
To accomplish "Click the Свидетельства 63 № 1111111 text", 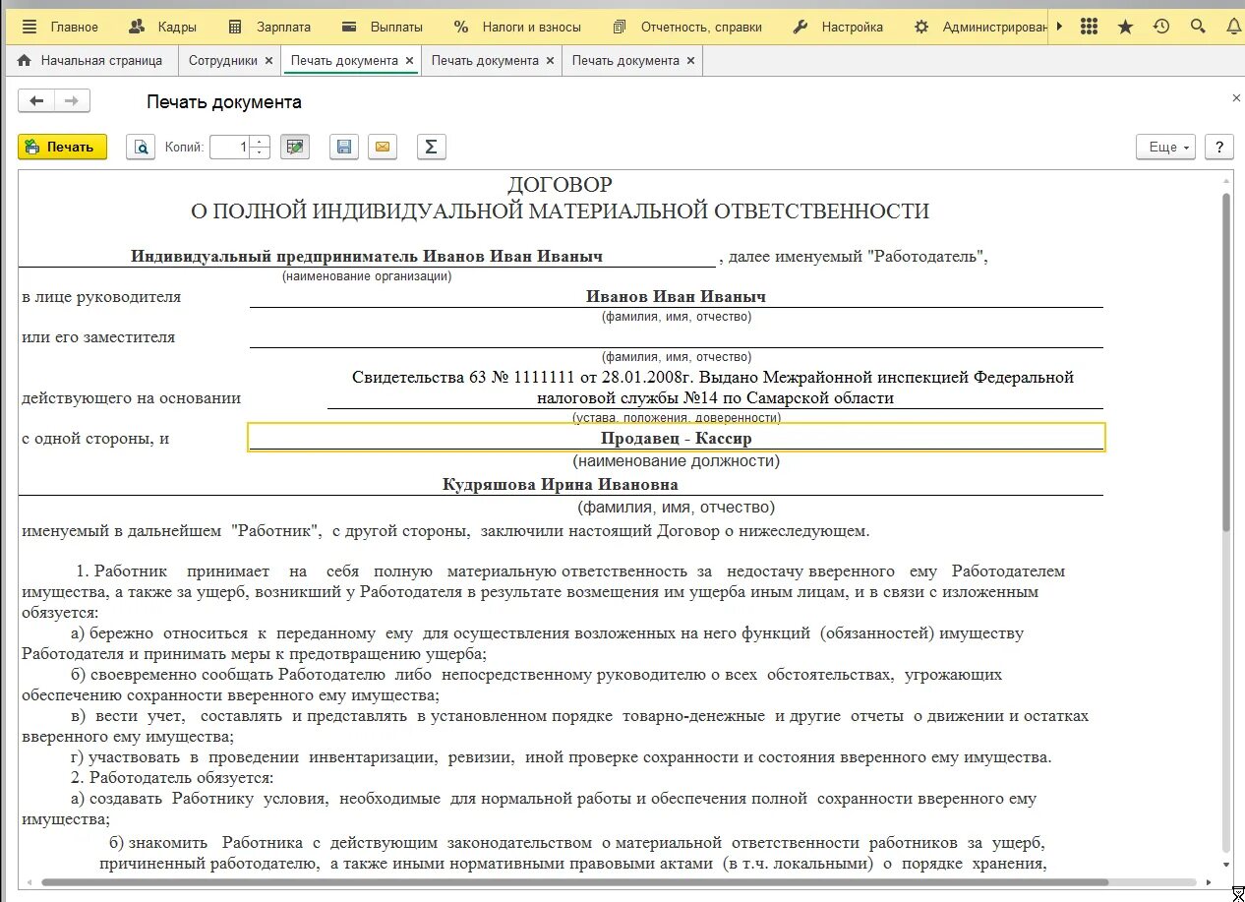I will 714,388.
